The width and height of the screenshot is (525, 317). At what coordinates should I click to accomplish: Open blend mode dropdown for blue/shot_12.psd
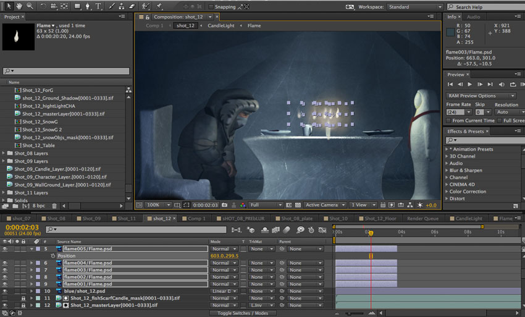point(224,291)
